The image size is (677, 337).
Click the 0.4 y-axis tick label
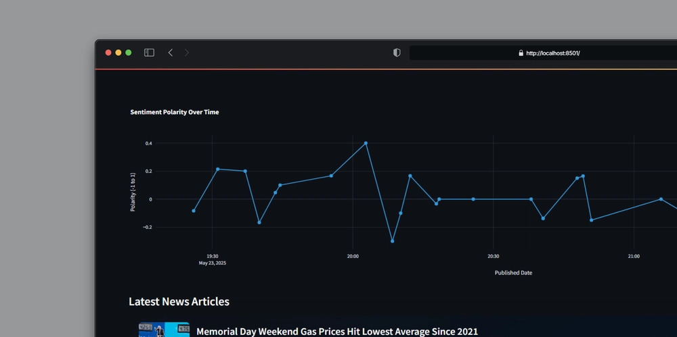(x=149, y=143)
